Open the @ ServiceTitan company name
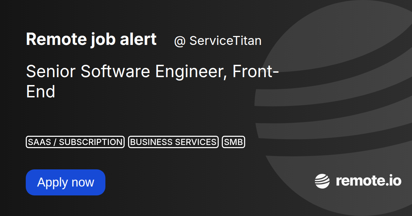The width and height of the screenshot is (412, 216). [218, 41]
